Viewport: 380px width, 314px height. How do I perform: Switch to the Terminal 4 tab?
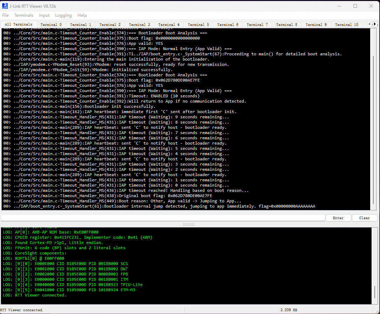169,25
